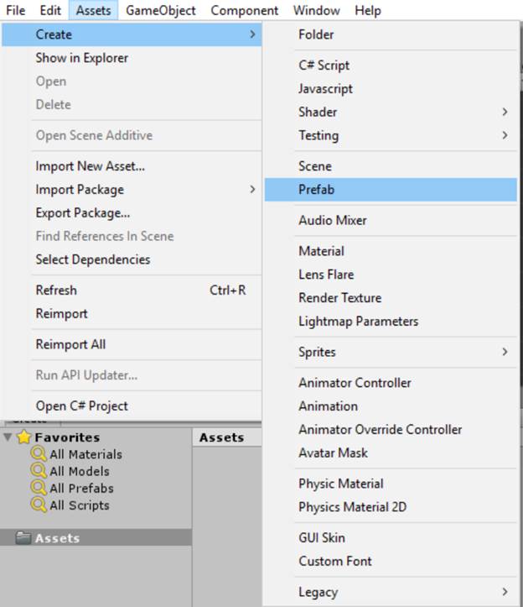Expand the Shader submenu arrow
This screenshot has height=607, width=523.
click(505, 112)
